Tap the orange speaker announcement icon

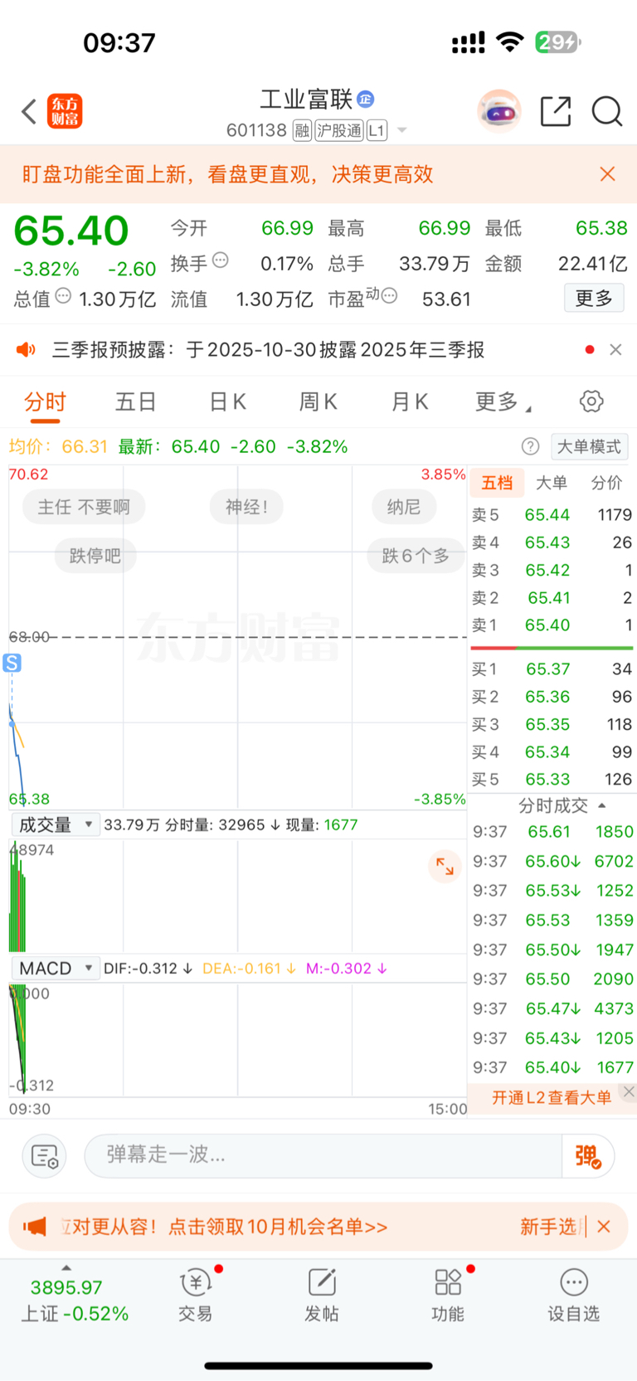(x=27, y=350)
